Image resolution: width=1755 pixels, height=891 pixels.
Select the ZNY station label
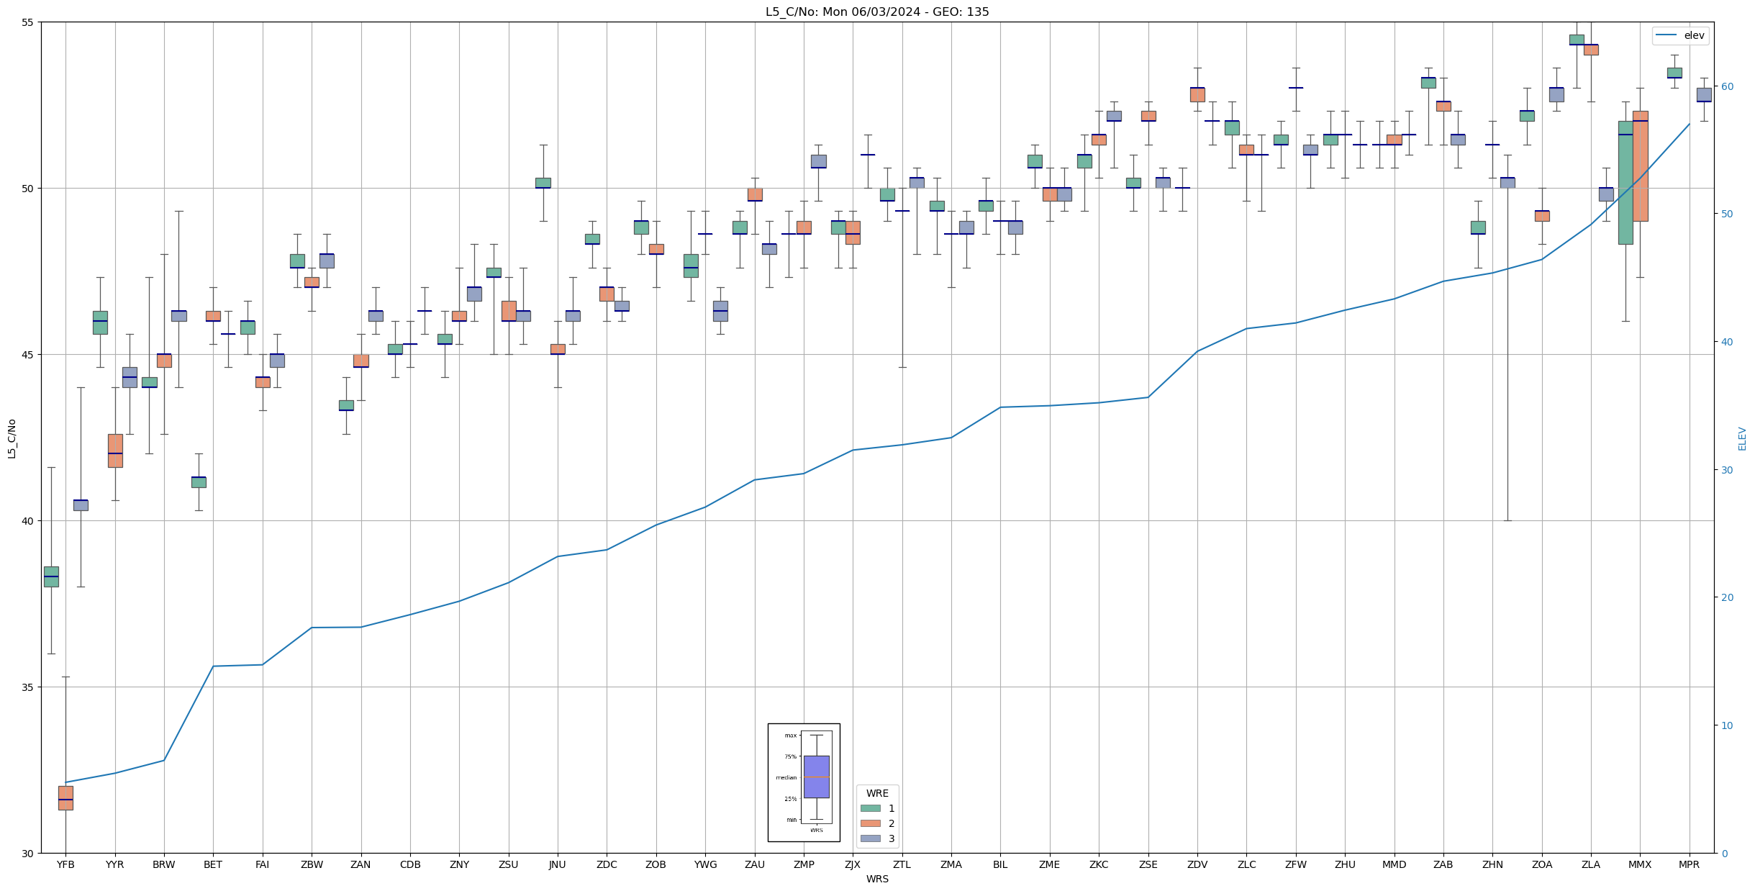[459, 864]
